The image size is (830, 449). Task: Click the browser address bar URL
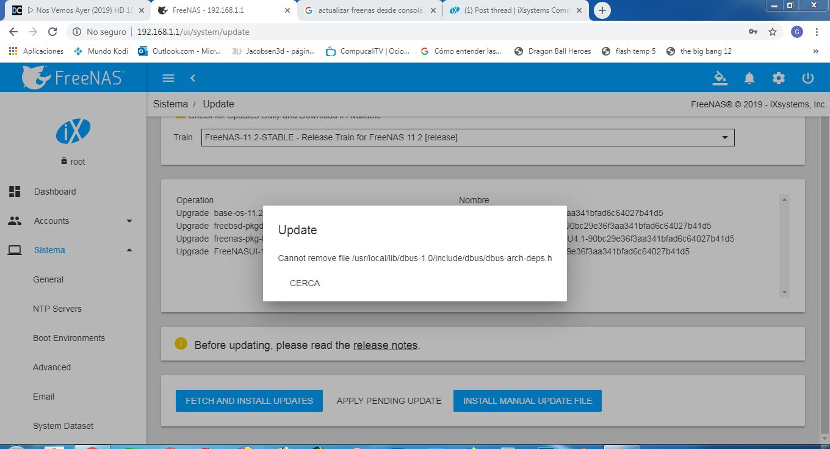pos(193,32)
